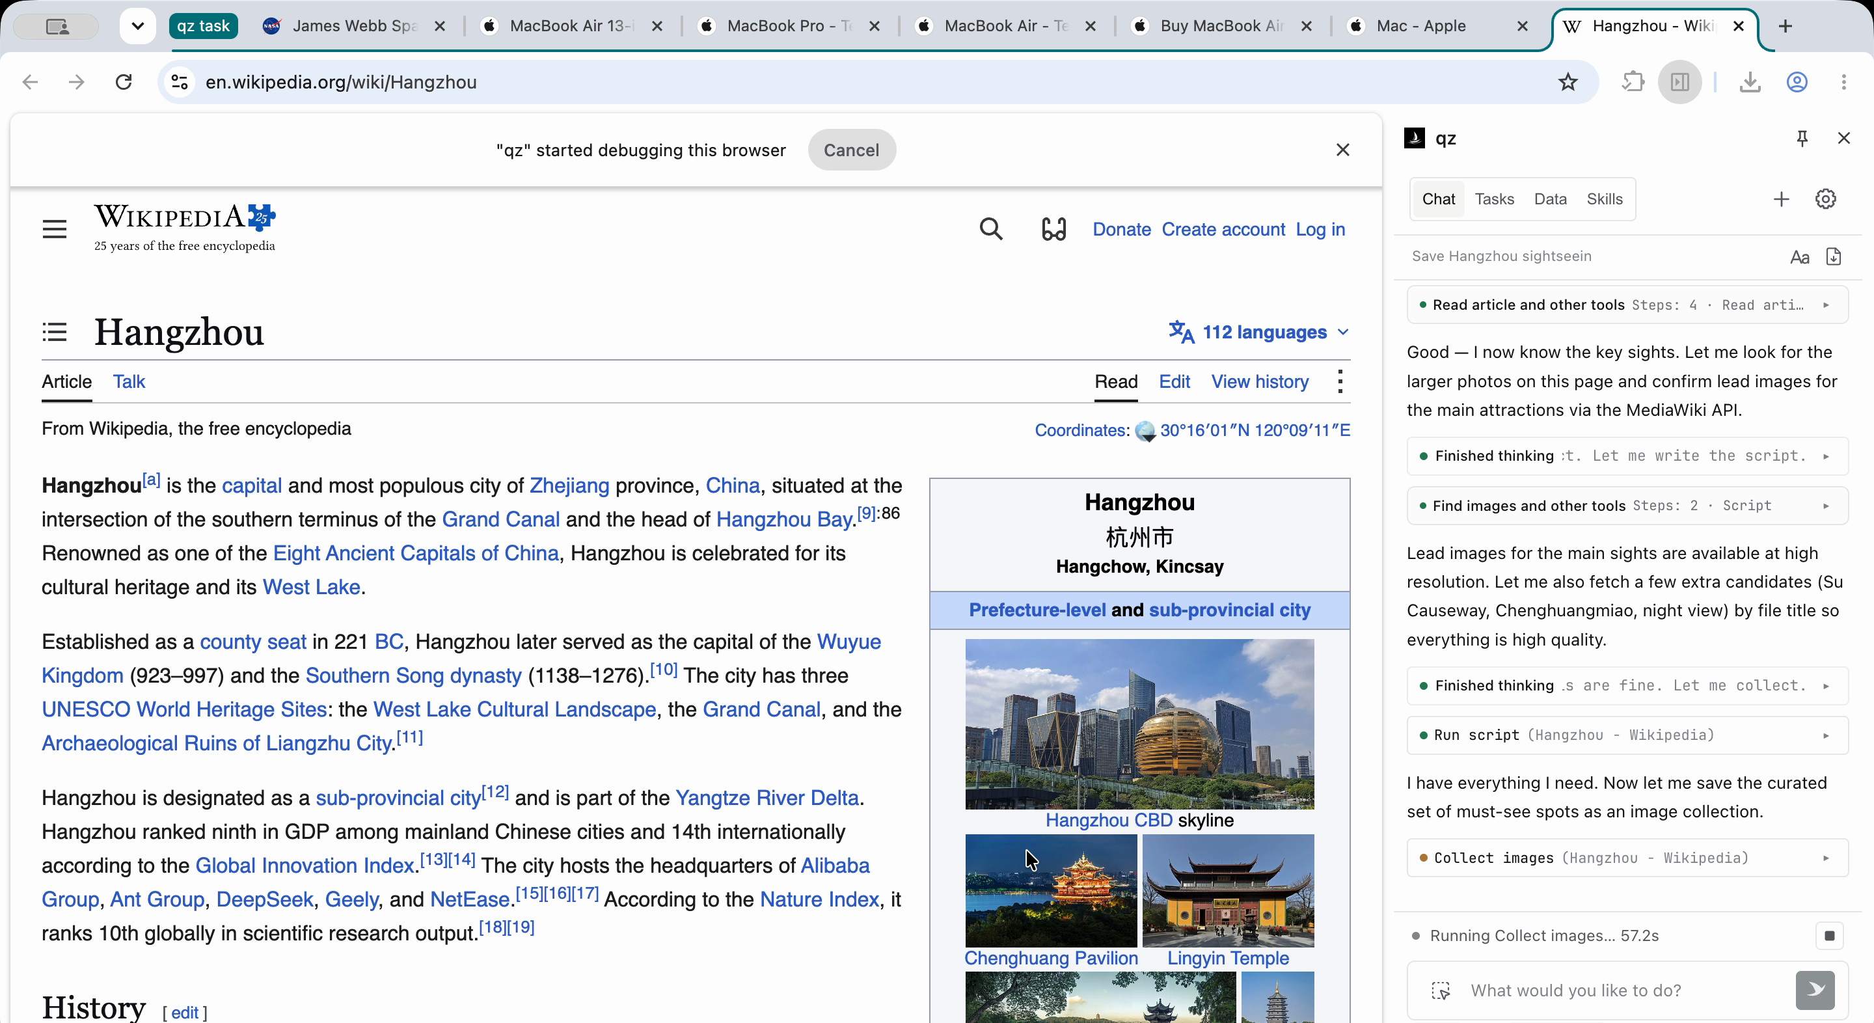Dismiss the debugging notification bar

pyautogui.click(x=1342, y=150)
